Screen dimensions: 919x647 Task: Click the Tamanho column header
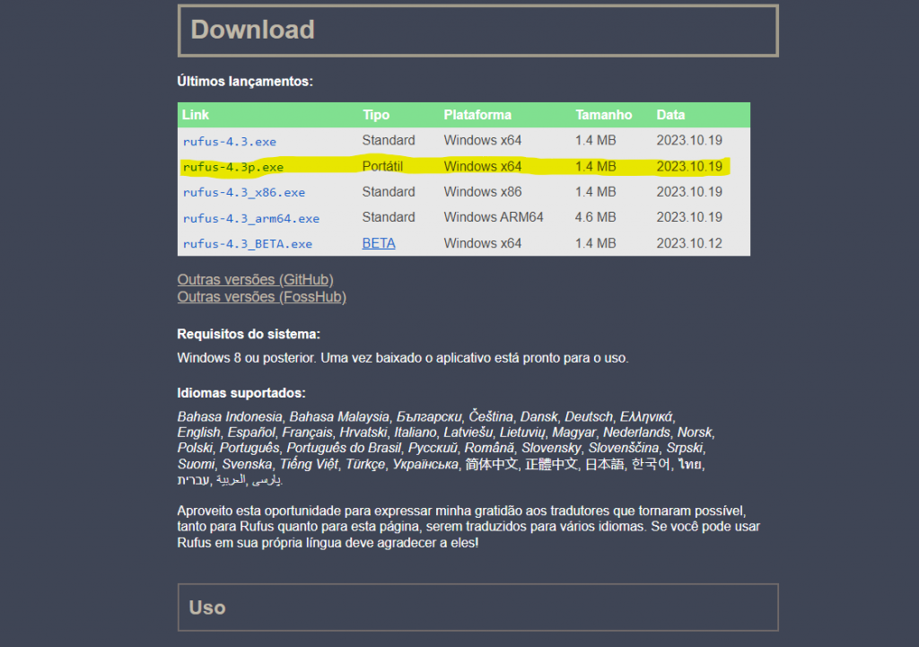click(603, 115)
